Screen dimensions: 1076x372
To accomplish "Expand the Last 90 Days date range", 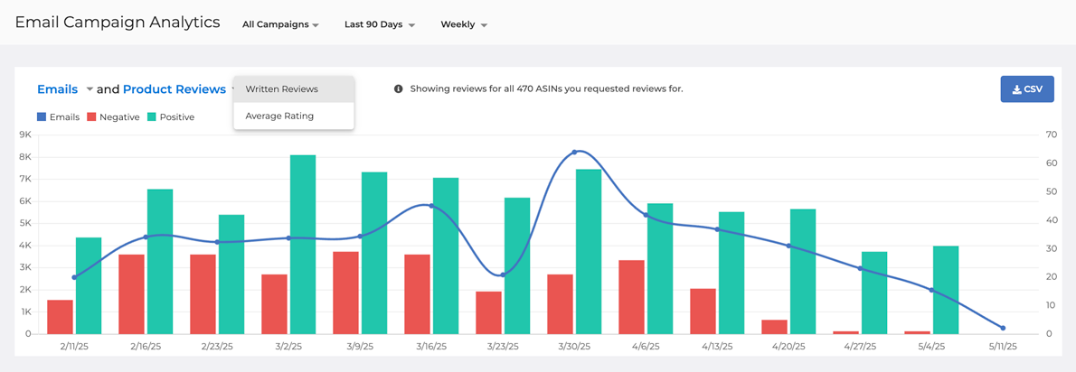I will (379, 24).
